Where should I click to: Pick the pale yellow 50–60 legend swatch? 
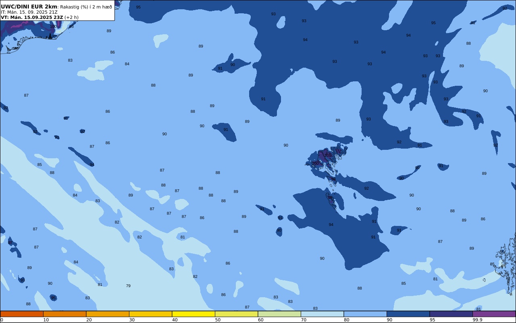(x=236, y=314)
